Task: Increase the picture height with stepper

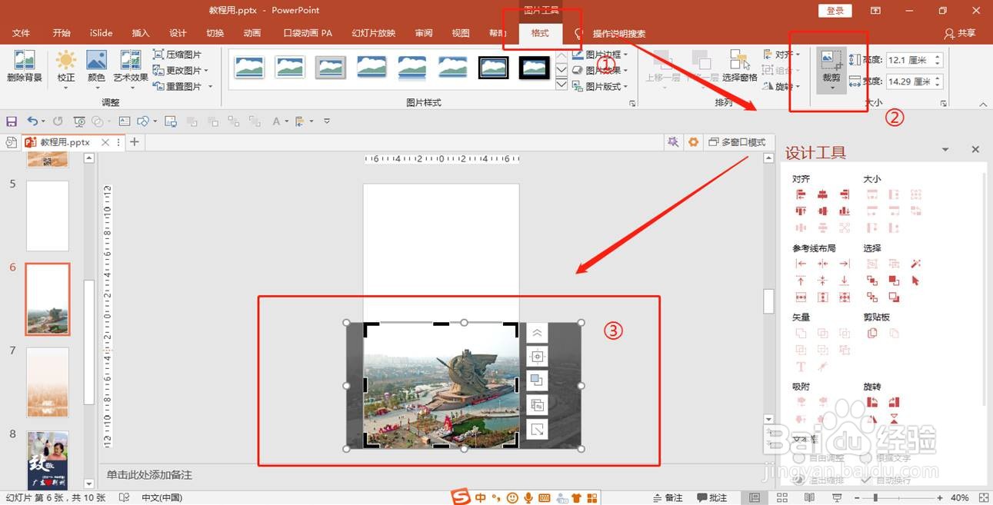Action: pyautogui.click(x=938, y=56)
